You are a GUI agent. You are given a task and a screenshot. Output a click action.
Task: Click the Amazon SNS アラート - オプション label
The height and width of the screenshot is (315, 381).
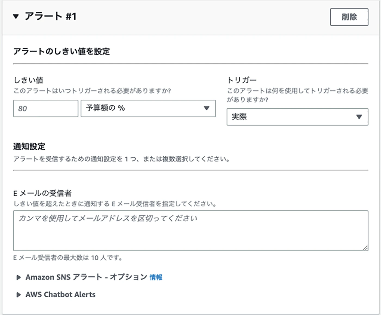tap(86, 277)
